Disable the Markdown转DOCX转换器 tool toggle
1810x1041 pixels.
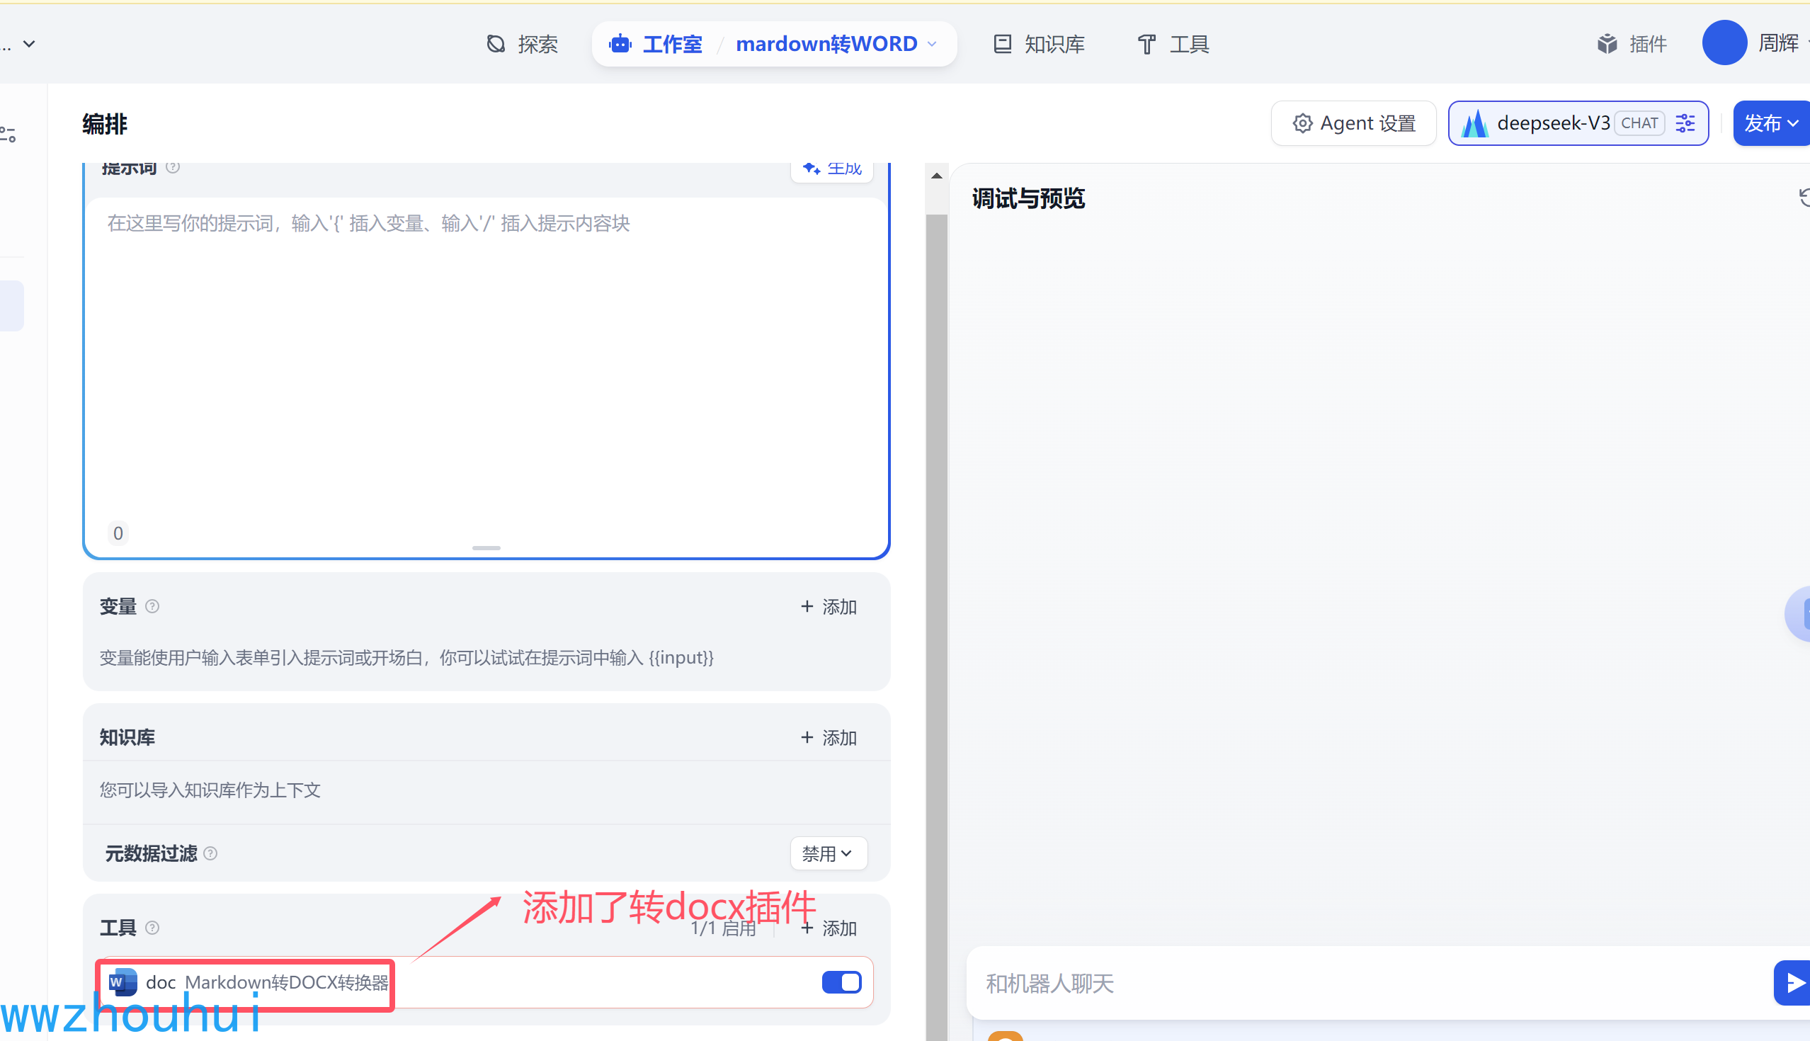click(841, 982)
